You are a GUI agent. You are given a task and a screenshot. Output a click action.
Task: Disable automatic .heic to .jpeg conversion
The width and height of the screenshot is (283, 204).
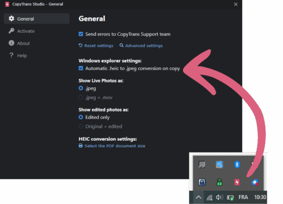(81, 68)
